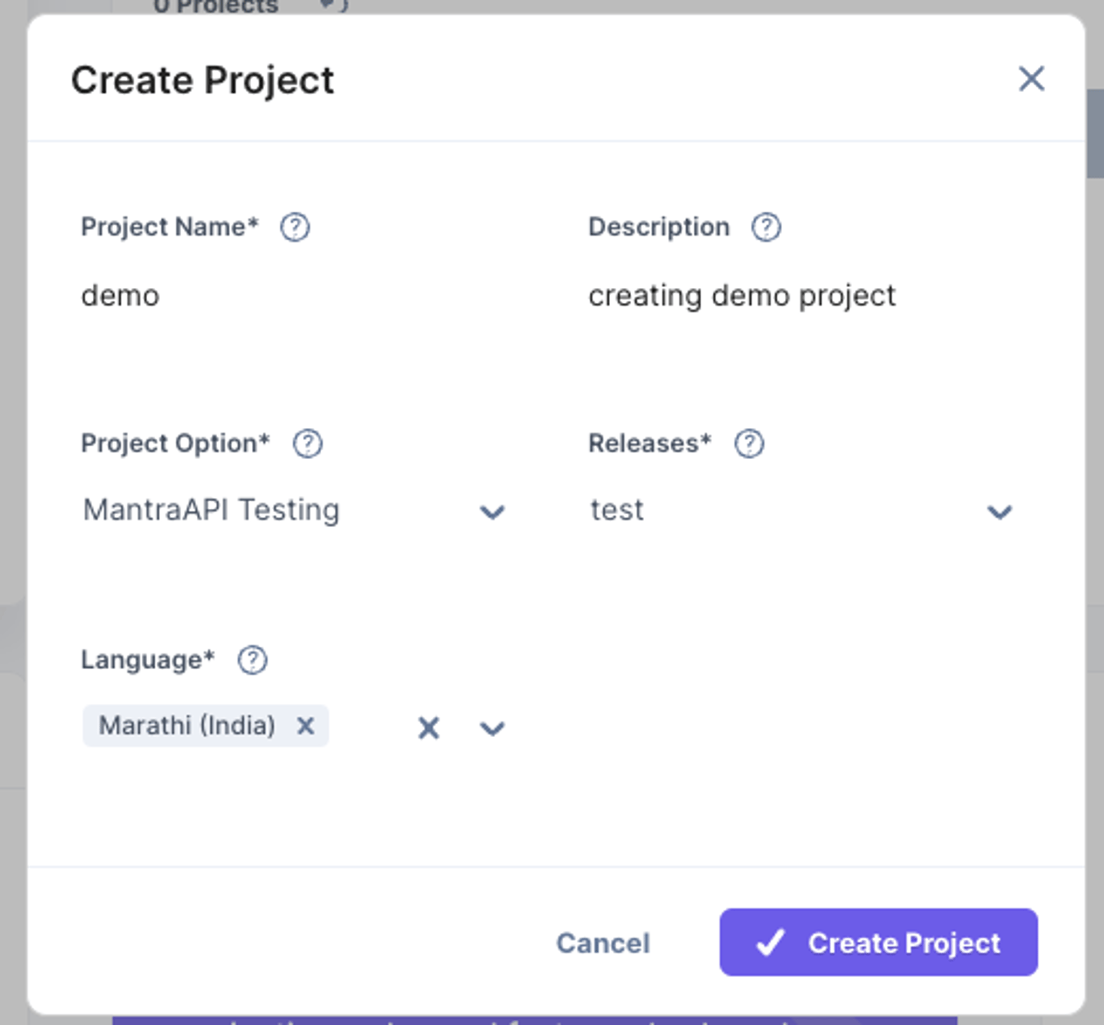Click the question mark next to Project Option
Viewport: 1104px width, 1025px height.
(307, 444)
